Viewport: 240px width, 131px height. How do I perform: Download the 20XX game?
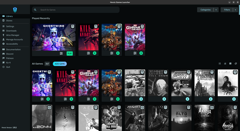[x=187, y=99]
